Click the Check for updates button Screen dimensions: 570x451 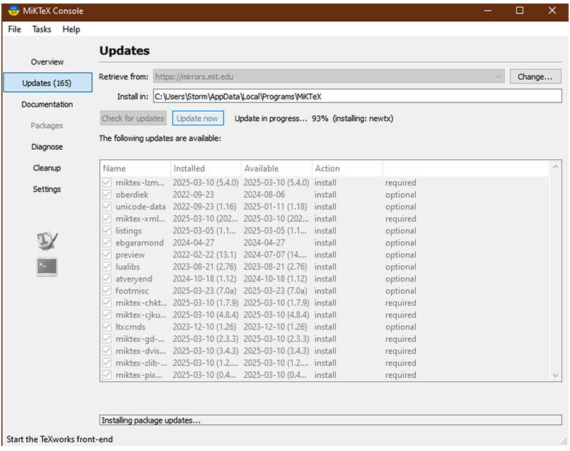(133, 119)
